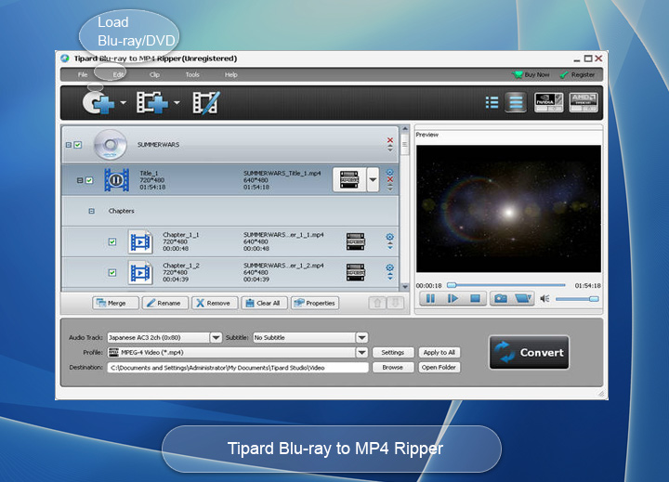Click Chapter_1_2 output format icon
The image size is (669, 482).
pos(355,272)
